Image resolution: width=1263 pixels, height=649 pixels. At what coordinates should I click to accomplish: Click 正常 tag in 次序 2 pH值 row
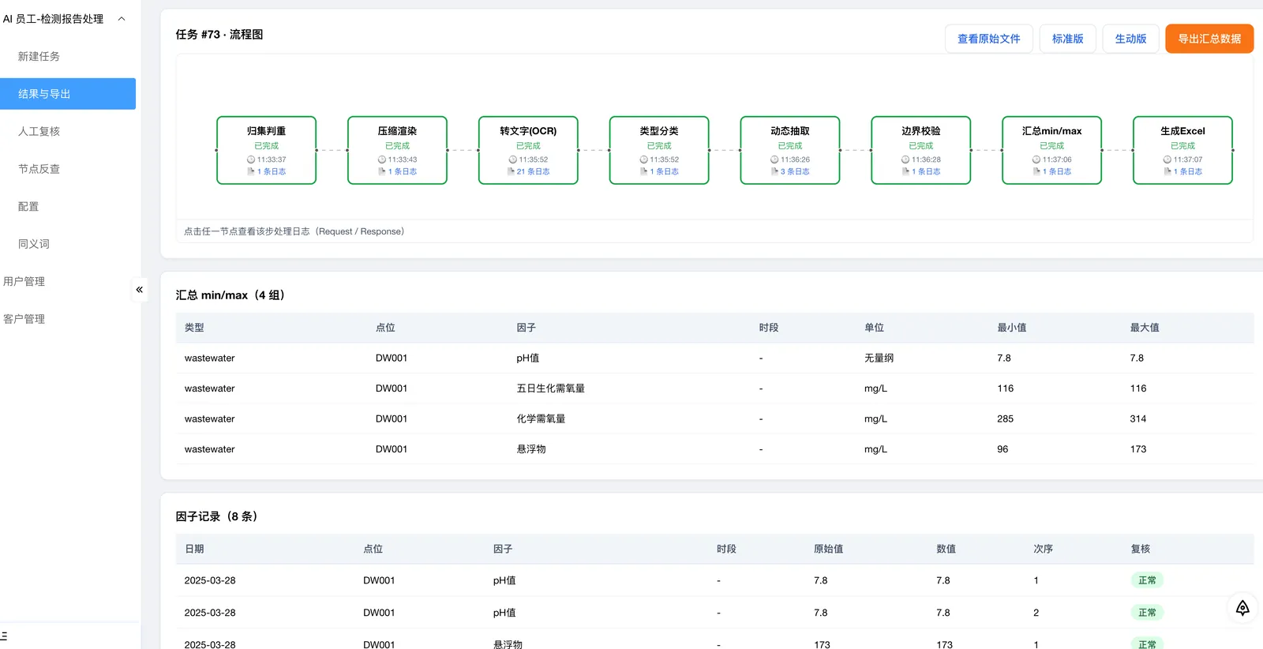(x=1147, y=613)
